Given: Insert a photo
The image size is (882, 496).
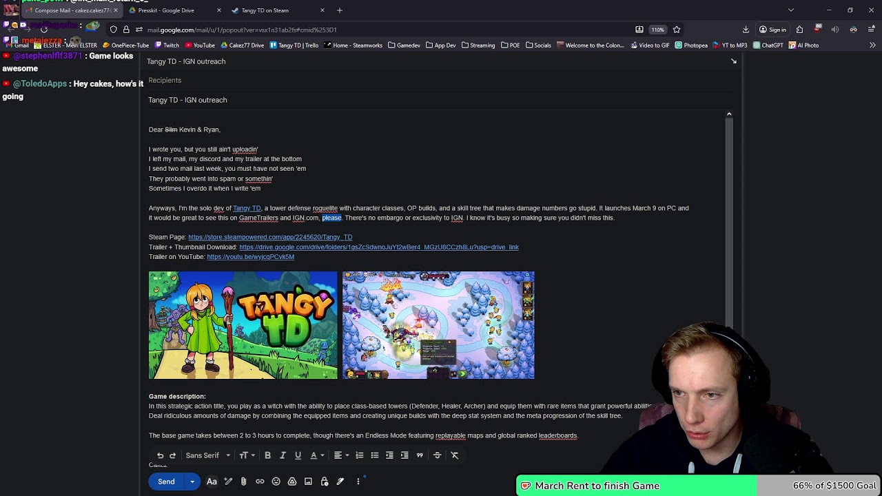Looking at the screenshot, I should (308, 482).
